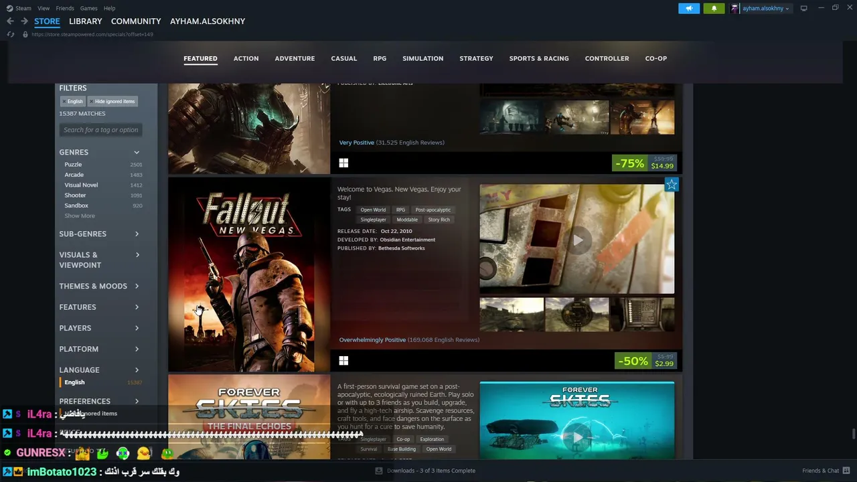This screenshot has height=482, width=857.
Task: Click the profile avatar picture
Action: tap(735, 8)
